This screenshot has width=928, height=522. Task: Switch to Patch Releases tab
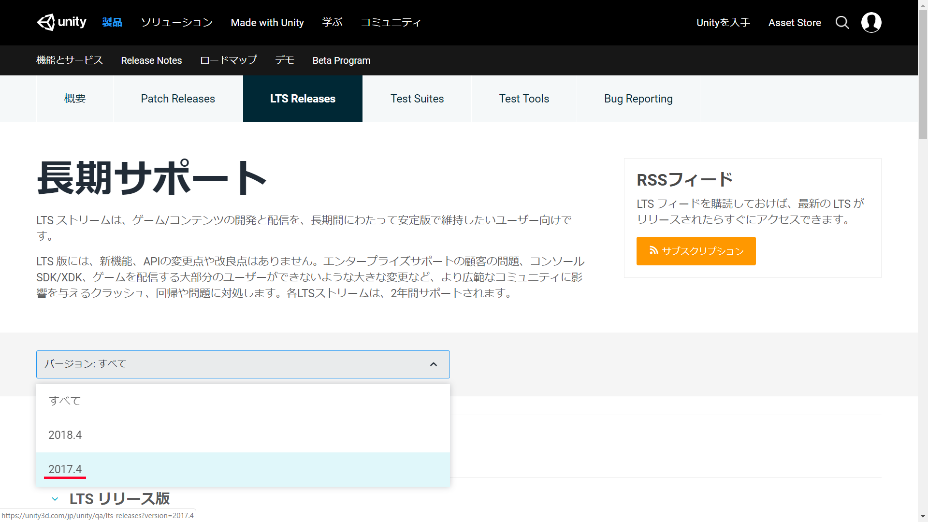point(178,99)
